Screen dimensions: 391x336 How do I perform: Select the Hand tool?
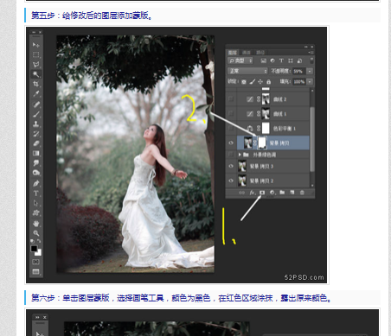click(35, 224)
